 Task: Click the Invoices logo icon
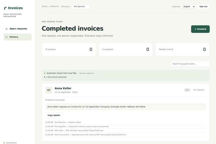pyautogui.click(x=5, y=8)
